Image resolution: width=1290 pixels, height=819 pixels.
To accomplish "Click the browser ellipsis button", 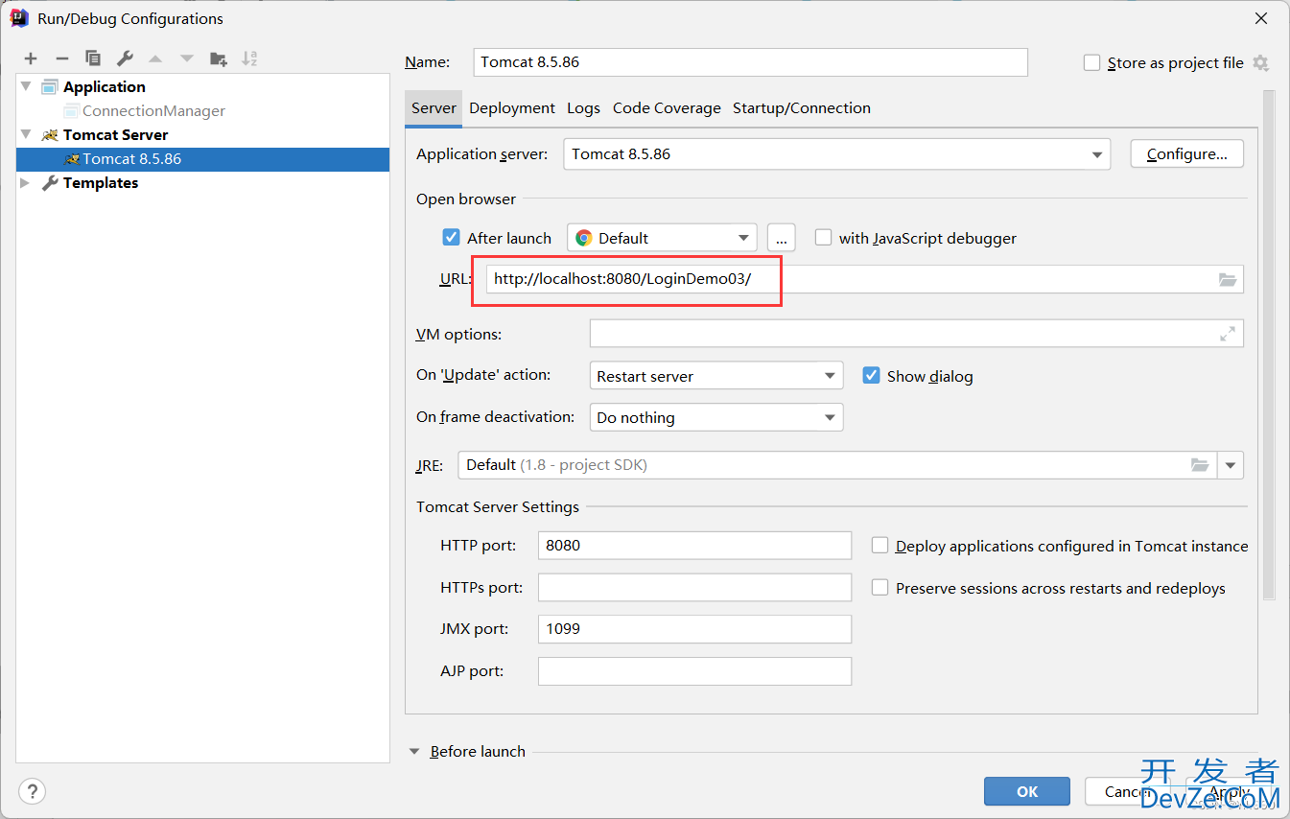I will tap(782, 238).
